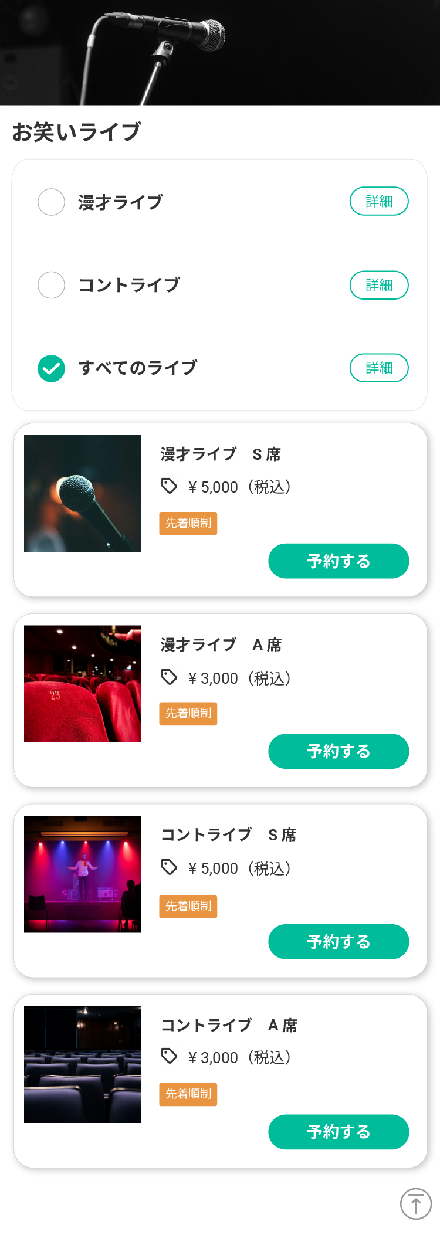The height and width of the screenshot is (1235, 440).
Task: Open 詳細 for コントライブ
Action: click(379, 285)
